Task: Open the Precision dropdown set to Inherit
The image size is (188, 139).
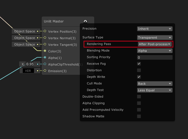Action: (x=155, y=29)
